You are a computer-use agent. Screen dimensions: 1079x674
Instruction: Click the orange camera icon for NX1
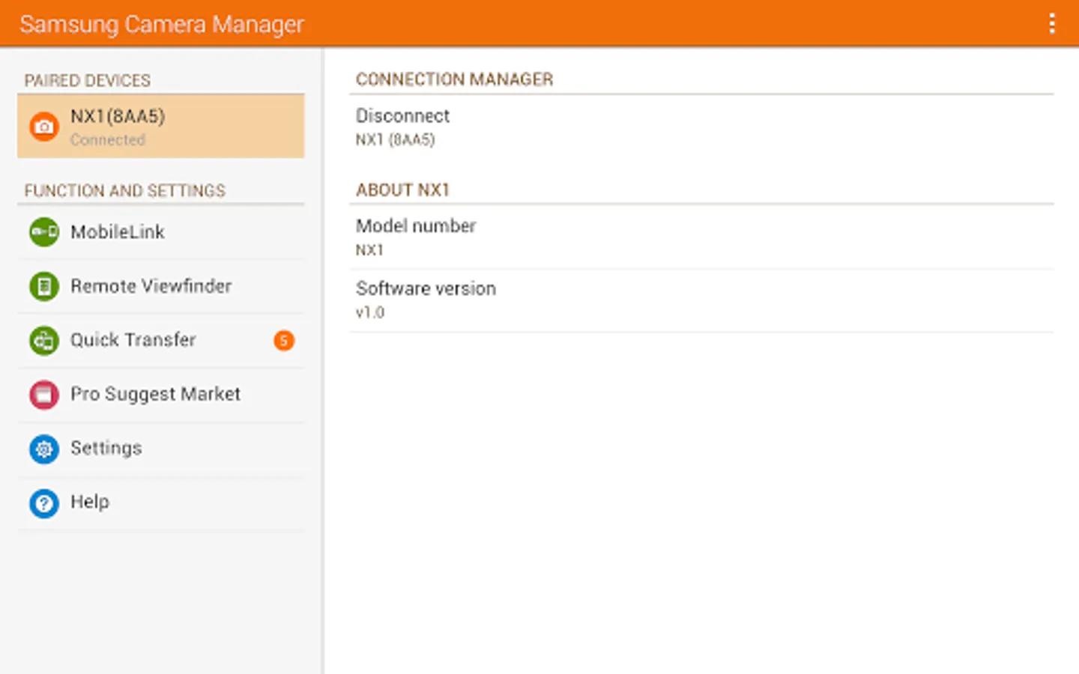(44, 127)
